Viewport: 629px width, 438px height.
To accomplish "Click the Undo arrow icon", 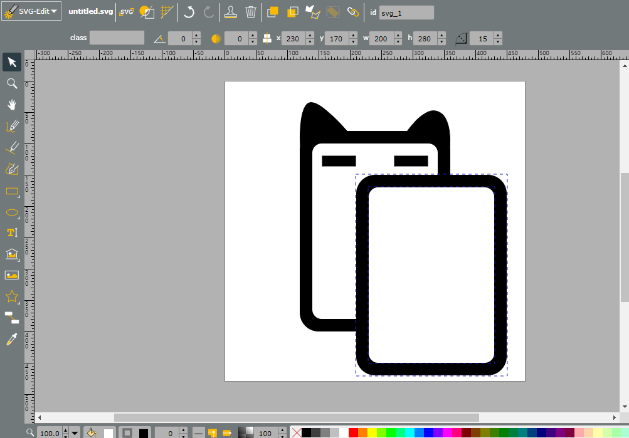I will (x=189, y=12).
